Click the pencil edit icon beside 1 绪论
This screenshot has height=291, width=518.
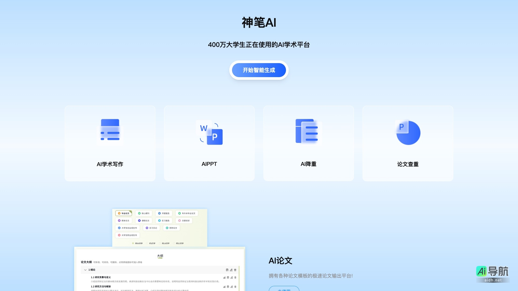[x=231, y=270]
